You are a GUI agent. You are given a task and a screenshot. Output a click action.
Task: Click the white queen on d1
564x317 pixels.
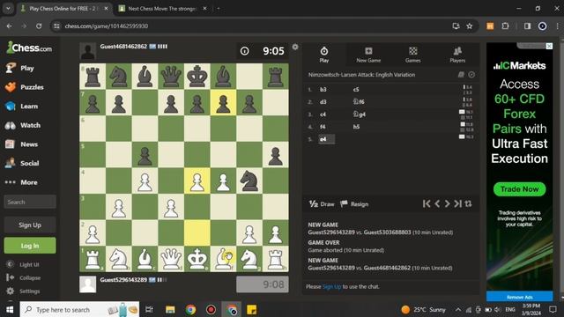coord(171,259)
